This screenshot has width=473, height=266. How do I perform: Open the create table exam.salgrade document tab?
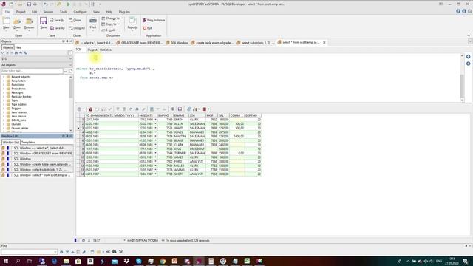(x=212, y=43)
